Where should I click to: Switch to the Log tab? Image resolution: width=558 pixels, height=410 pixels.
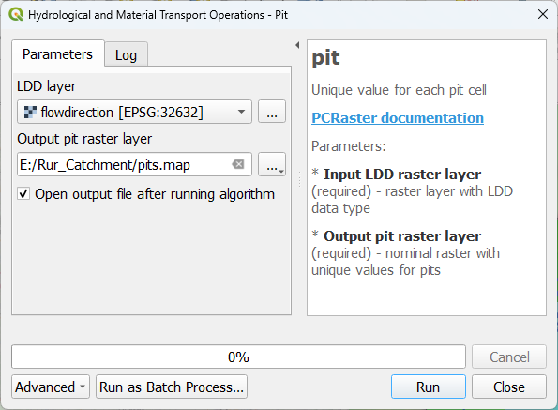pyautogui.click(x=126, y=55)
